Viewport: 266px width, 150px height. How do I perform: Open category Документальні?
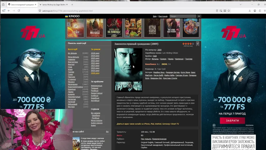[x=74, y=97]
